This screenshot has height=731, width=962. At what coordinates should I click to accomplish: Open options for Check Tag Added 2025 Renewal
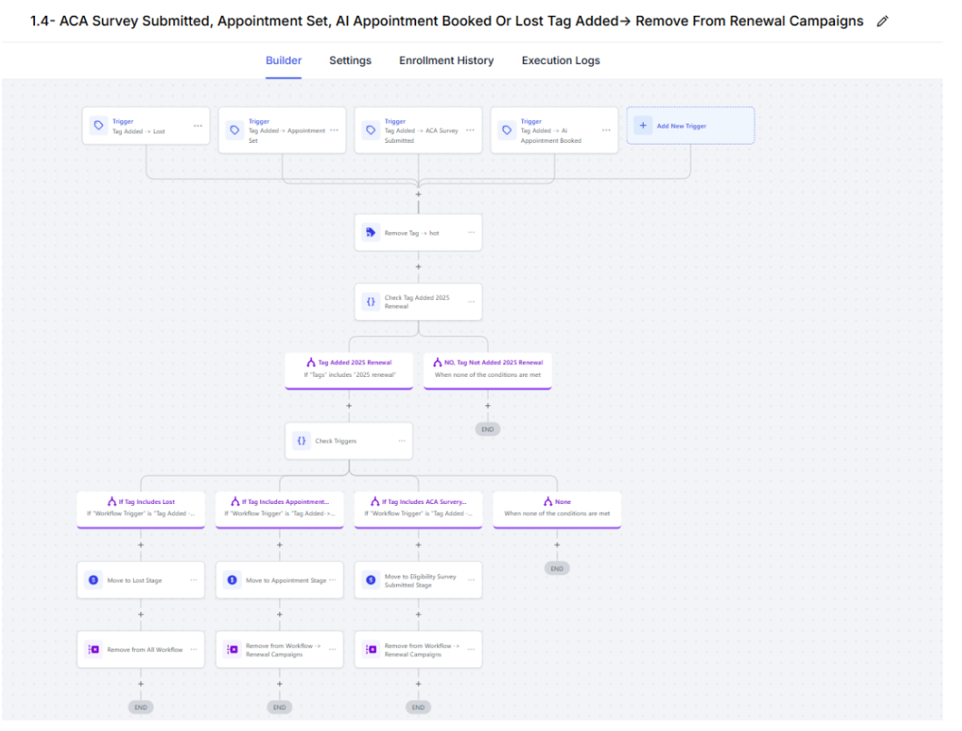click(x=471, y=302)
